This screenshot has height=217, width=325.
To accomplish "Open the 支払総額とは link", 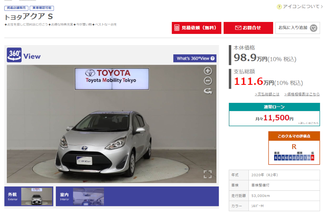I will click(267, 94).
